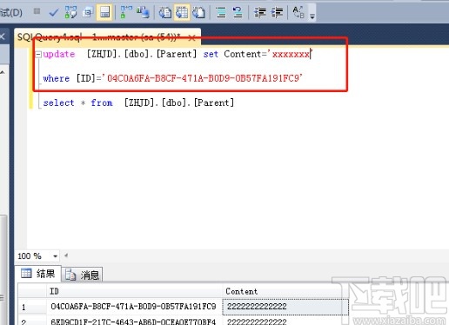Click the horizontal scrollbar left arrow
The image size is (449, 325).
click(66, 255)
